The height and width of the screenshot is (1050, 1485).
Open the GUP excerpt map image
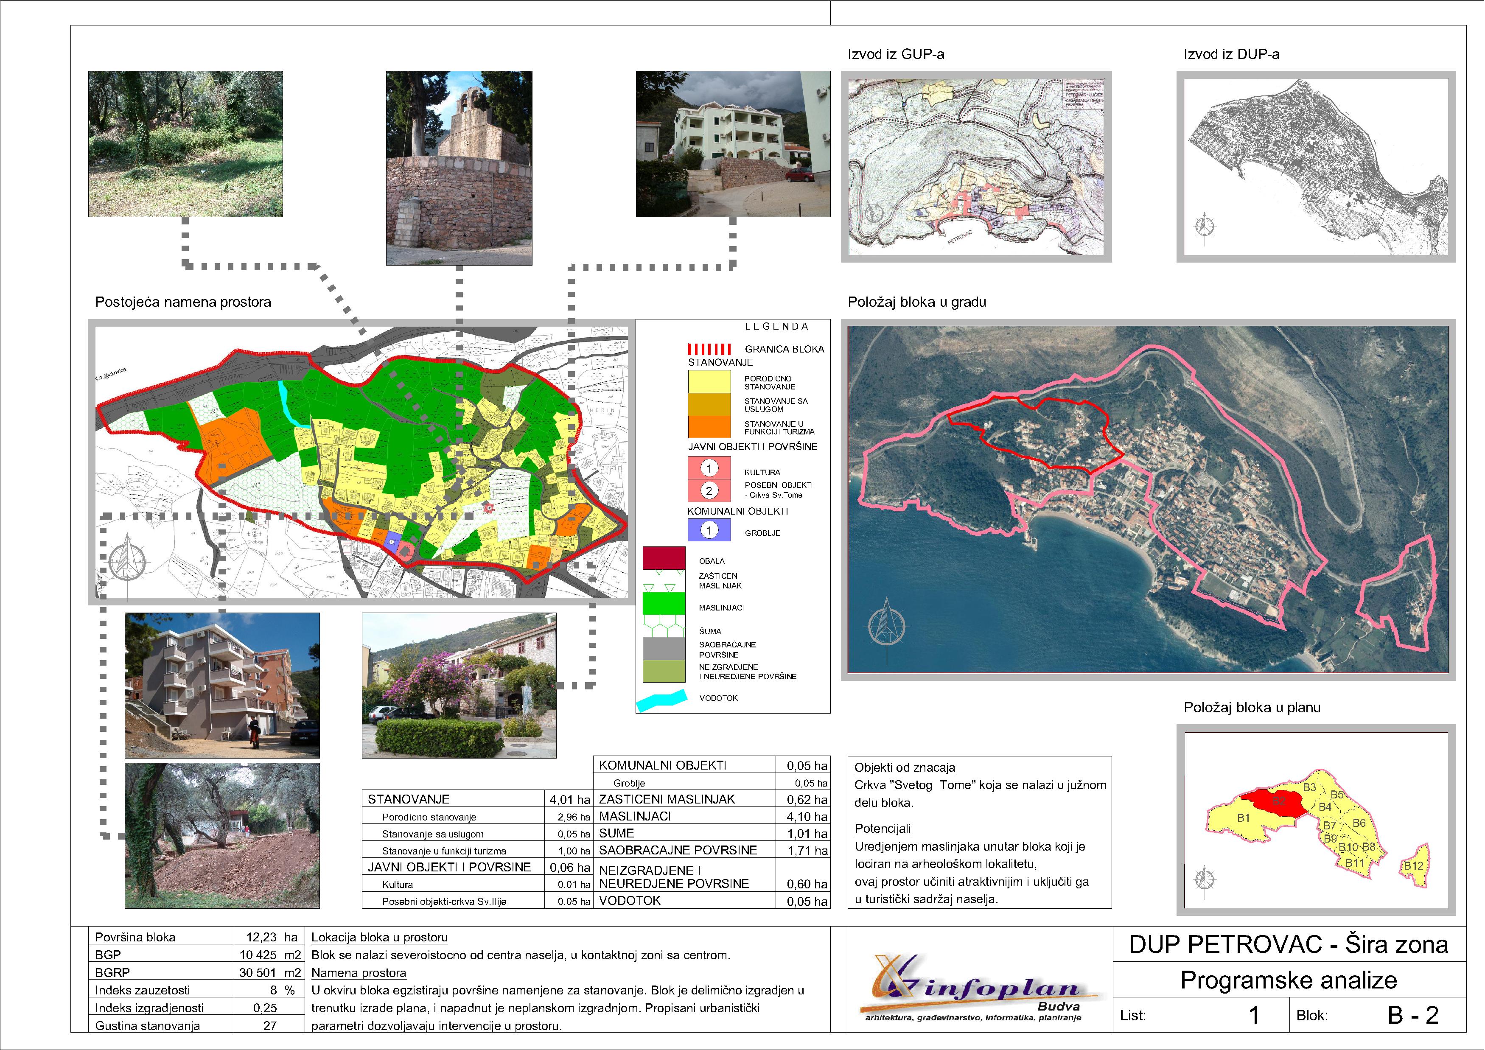click(976, 167)
